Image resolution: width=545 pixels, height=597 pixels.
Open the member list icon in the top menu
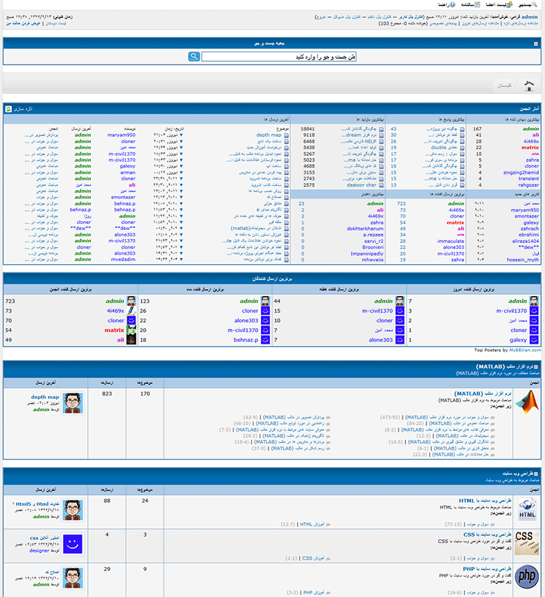[510, 5]
